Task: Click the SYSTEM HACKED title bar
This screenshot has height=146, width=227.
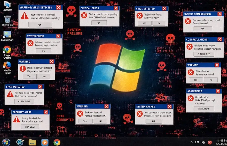Action: click(x=154, y=107)
